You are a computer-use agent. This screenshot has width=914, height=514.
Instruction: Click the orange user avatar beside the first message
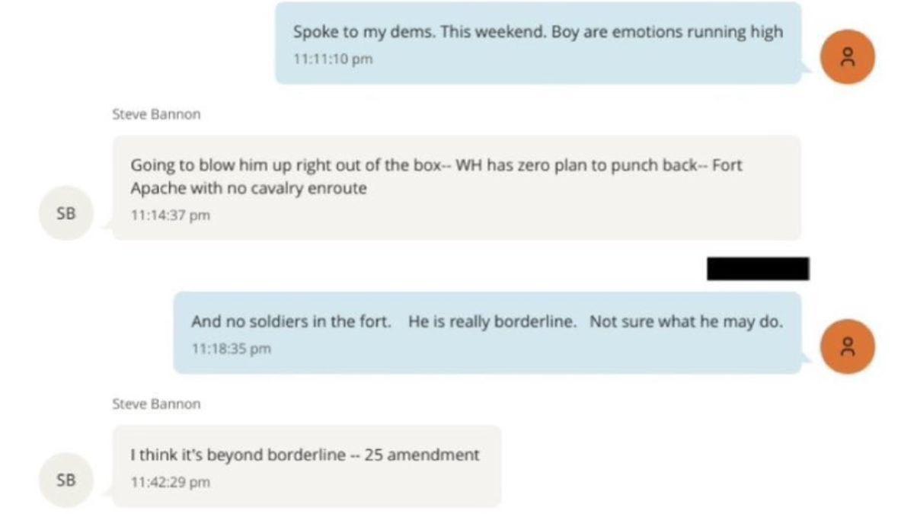pyautogui.click(x=848, y=56)
